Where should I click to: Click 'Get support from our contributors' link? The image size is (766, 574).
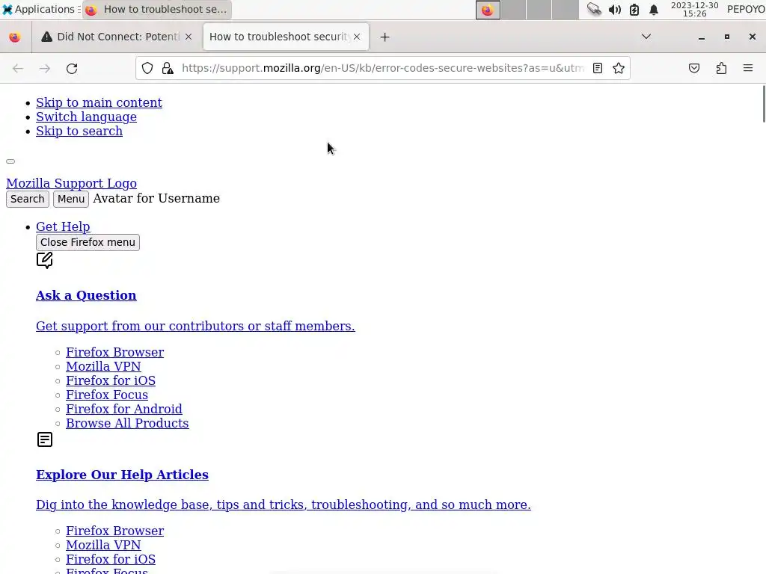coord(195,326)
